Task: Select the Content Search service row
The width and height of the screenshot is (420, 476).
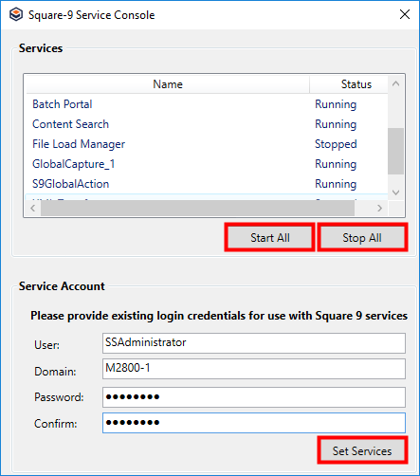Action: pyautogui.click(x=207, y=124)
